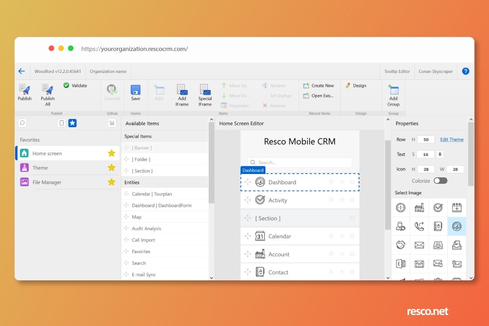
Task: Open the Tooltip Editor
Action: point(397,71)
